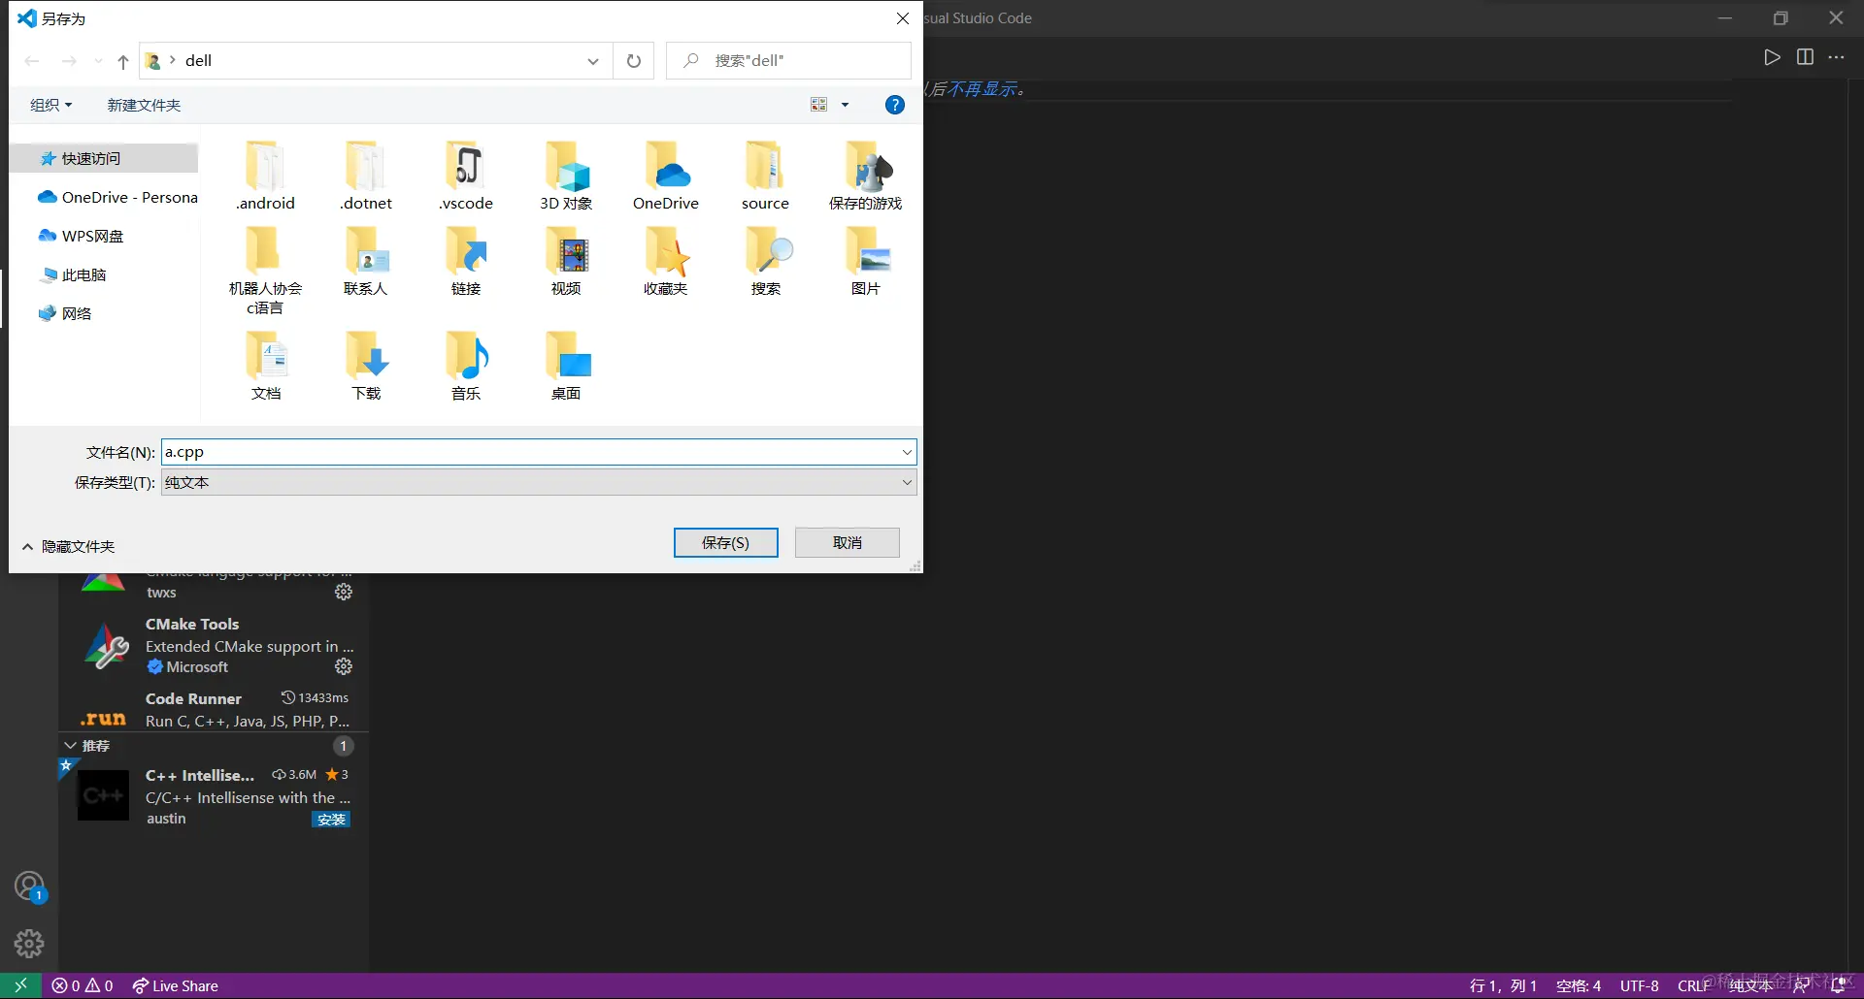The width and height of the screenshot is (1864, 999).
Task: Open the 3D 对象 folder
Action: tap(566, 176)
